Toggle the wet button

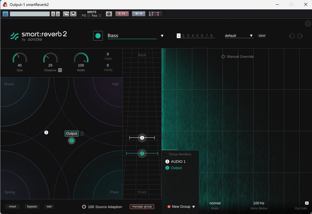click(49, 207)
